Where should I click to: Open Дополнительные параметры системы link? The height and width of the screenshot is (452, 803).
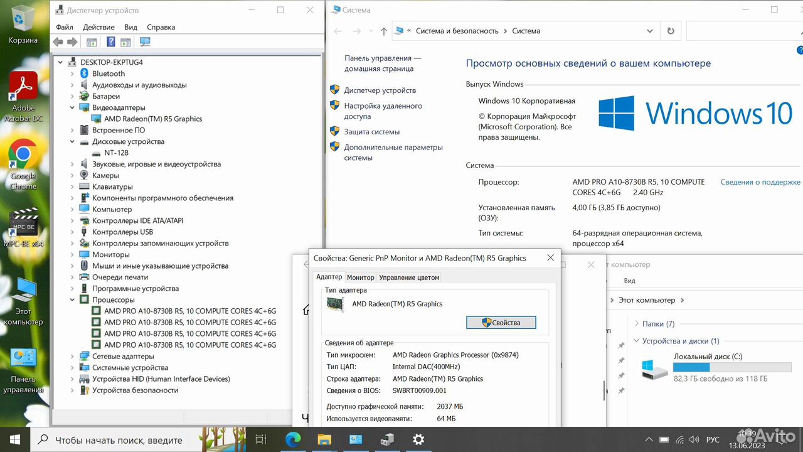pyautogui.click(x=393, y=153)
